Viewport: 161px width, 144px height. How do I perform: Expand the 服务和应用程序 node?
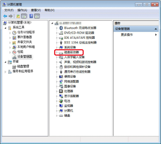click(5, 72)
